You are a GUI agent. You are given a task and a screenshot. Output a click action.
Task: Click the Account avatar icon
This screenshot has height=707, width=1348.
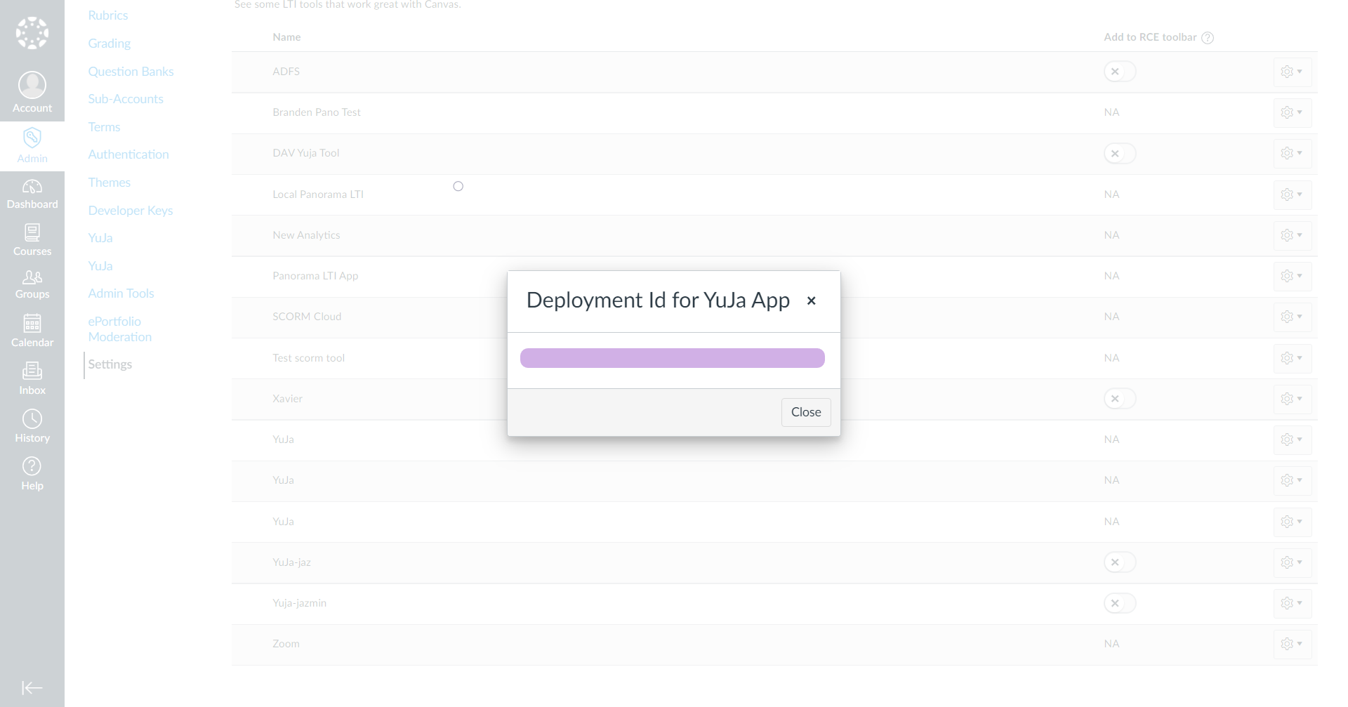pyautogui.click(x=32, y=85)
